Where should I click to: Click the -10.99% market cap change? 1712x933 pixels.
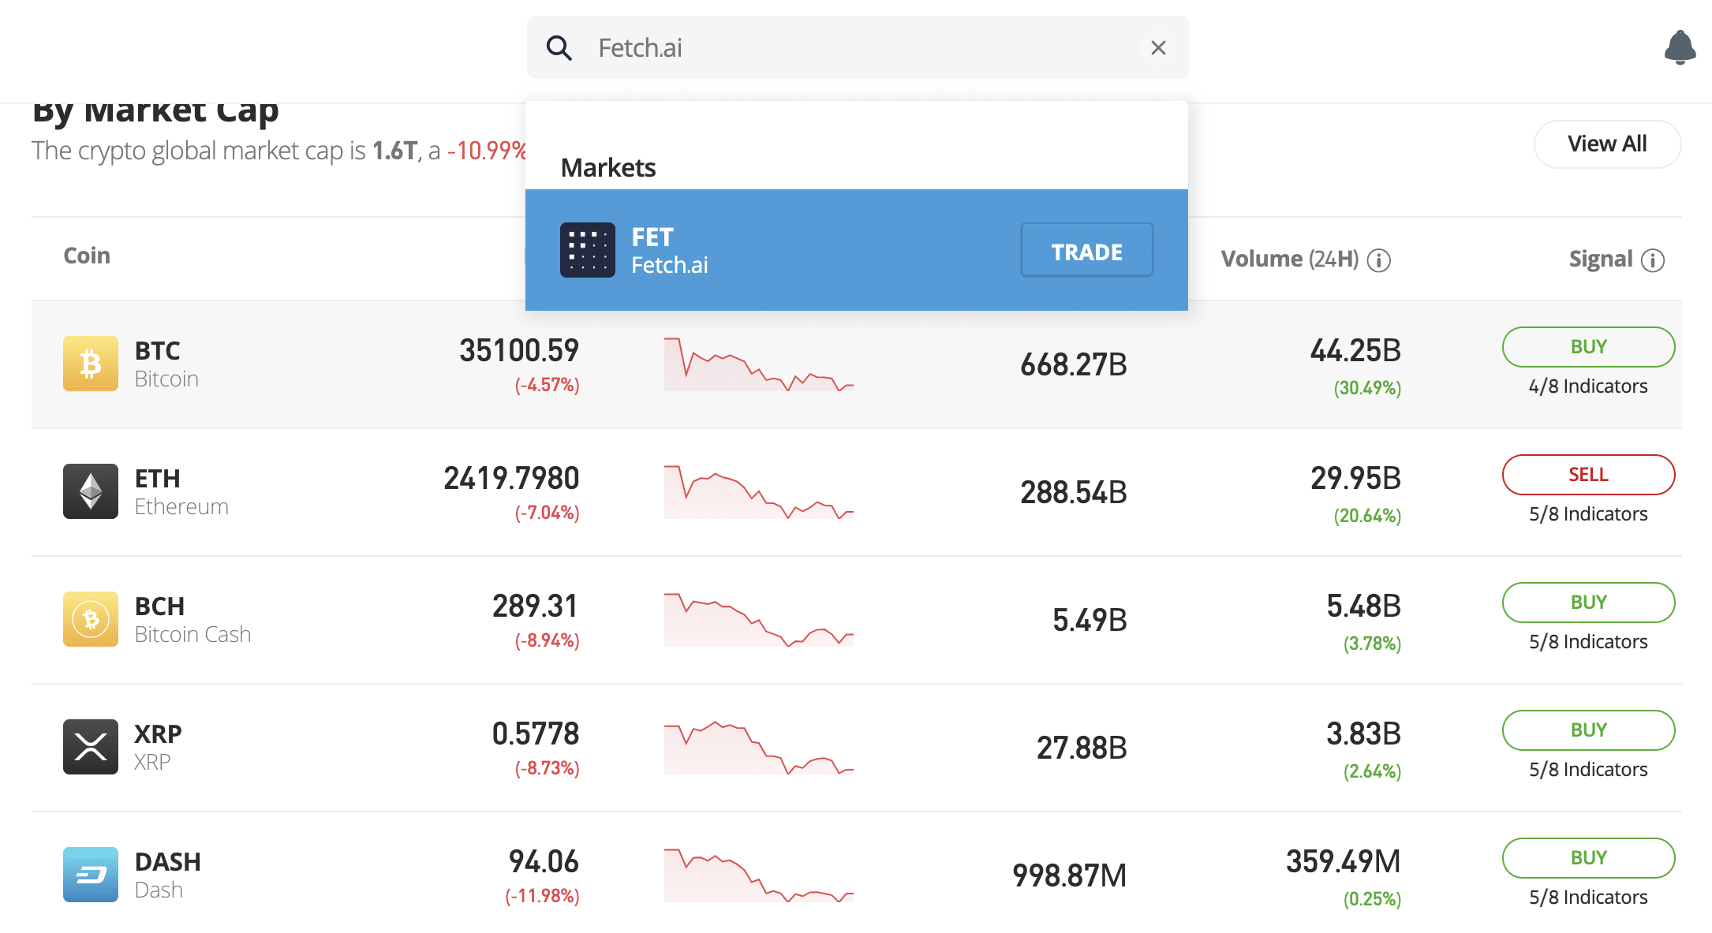point(487,151)
